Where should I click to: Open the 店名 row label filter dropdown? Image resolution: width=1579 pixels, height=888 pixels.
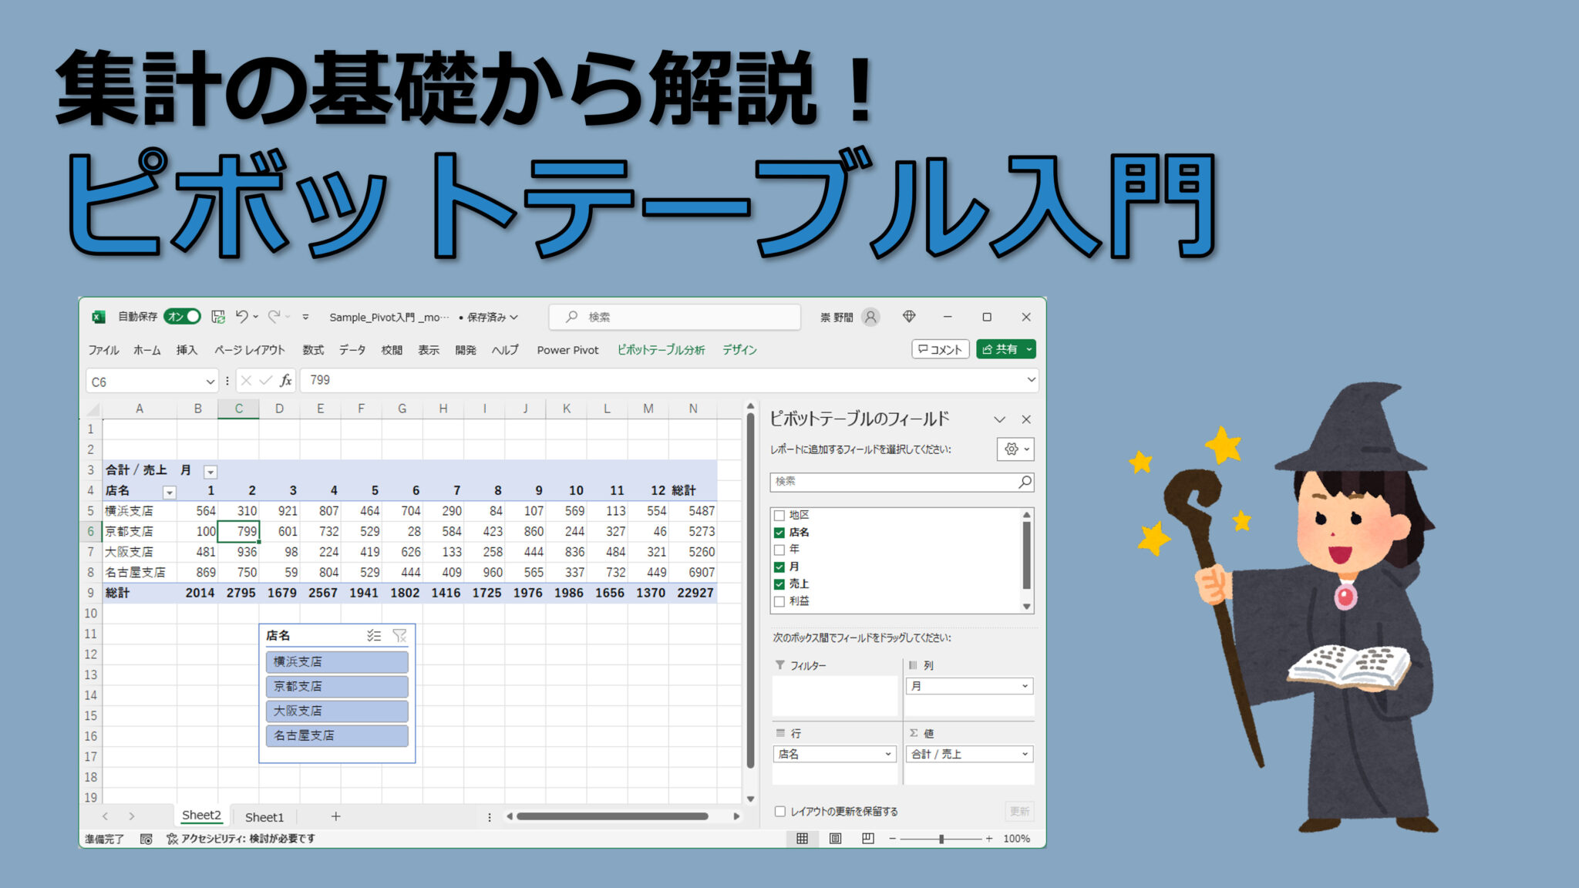[x=169, y=492]
